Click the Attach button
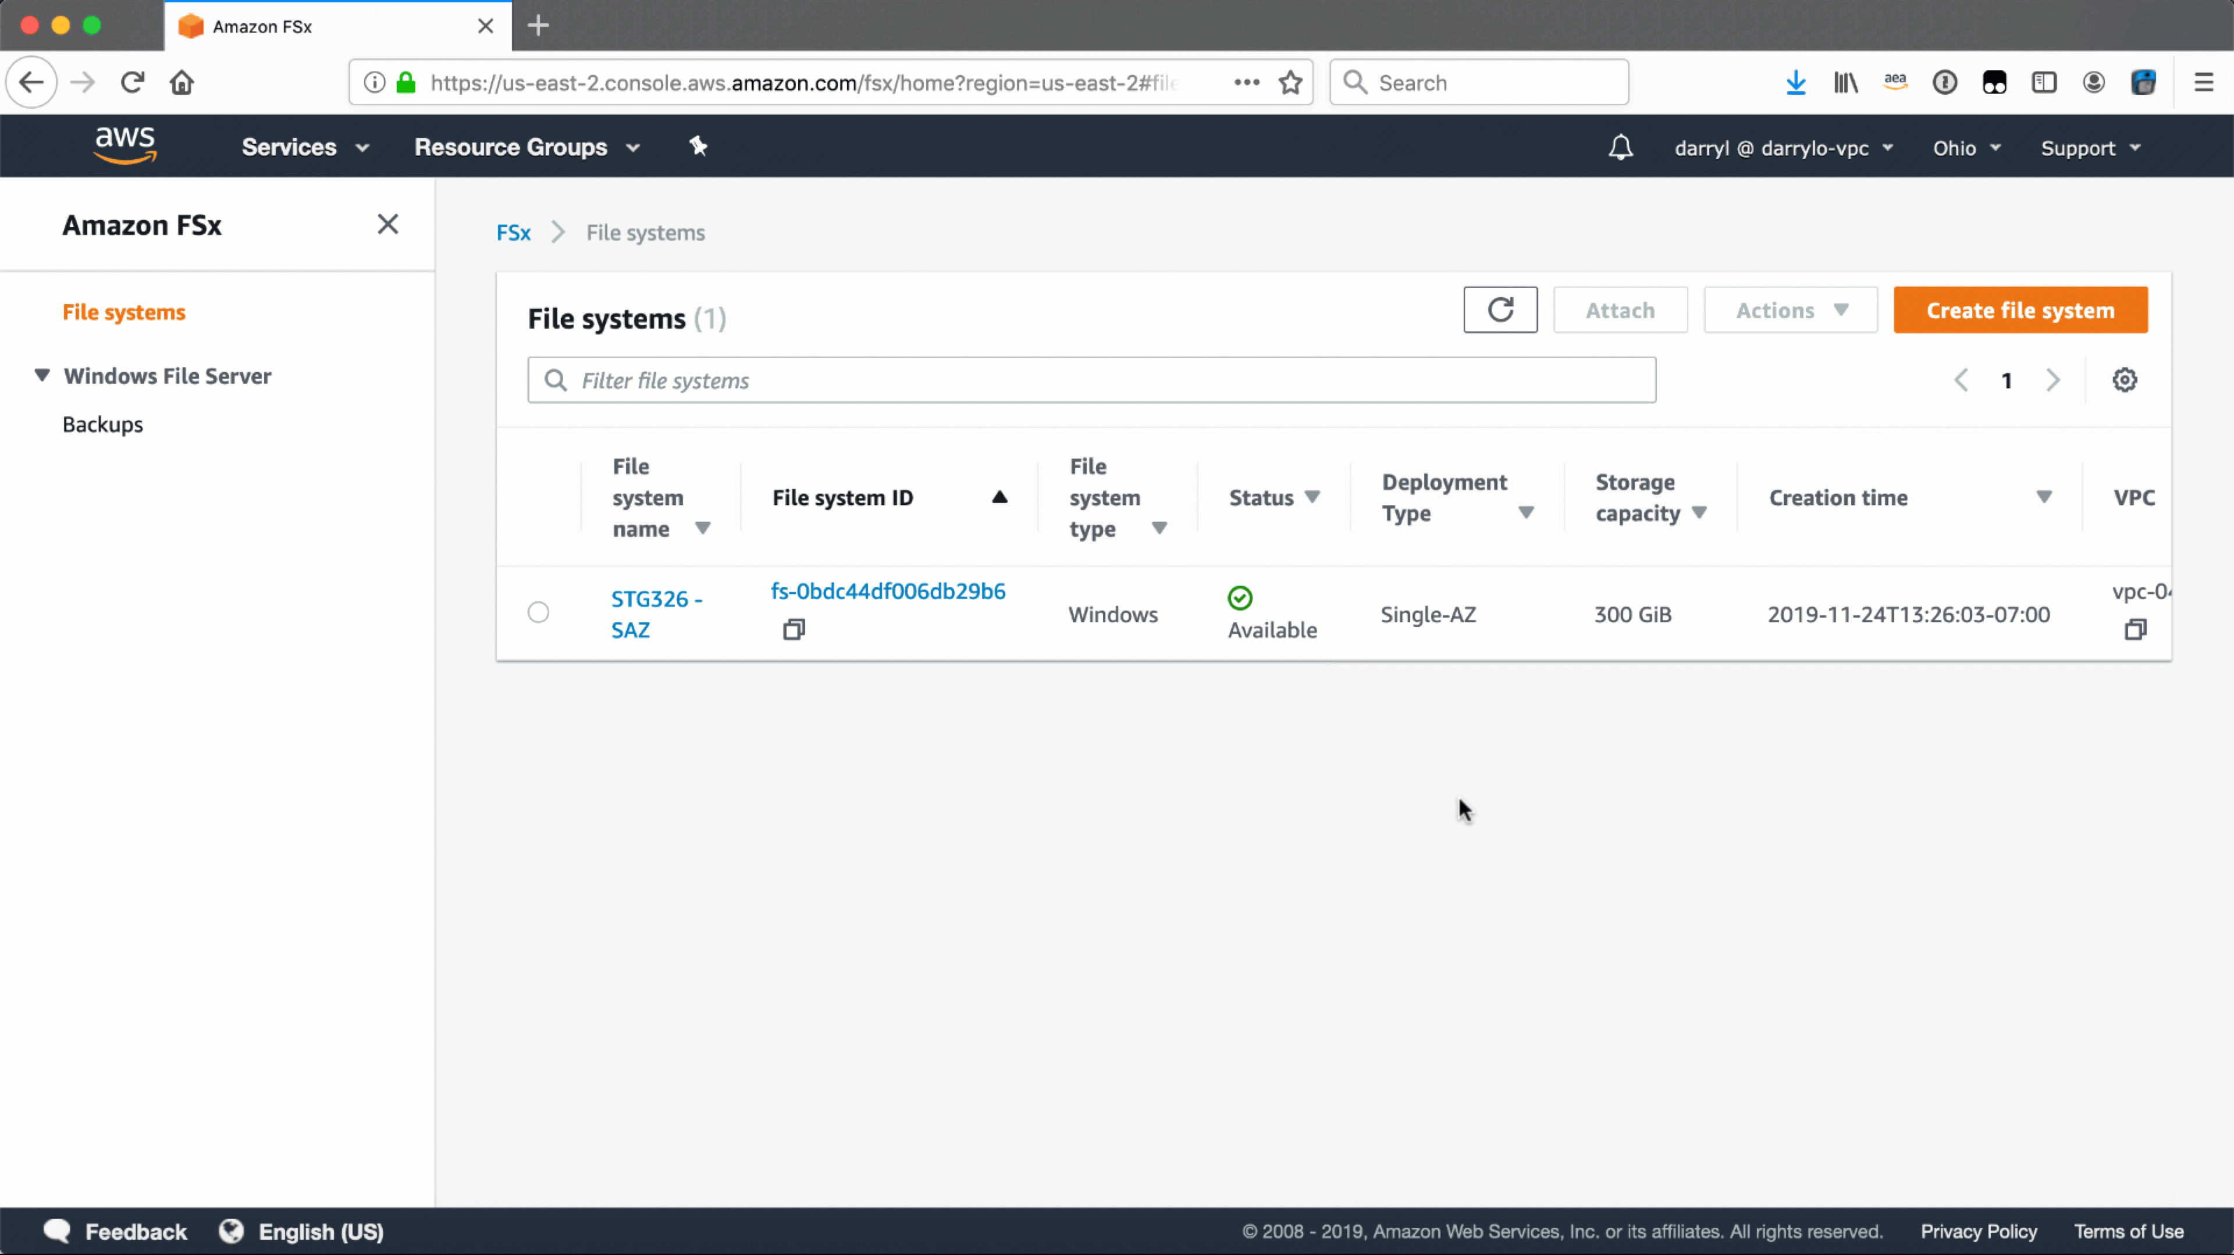This screenshot has width=2234, height=1255. tap(1620, 309)
